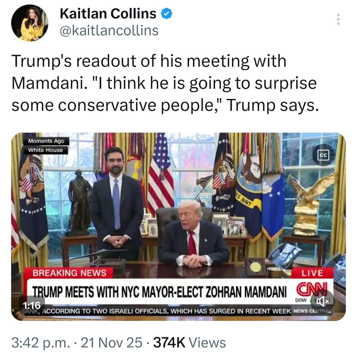Screen dimensions: 357x353
Task: Click the 3:42 p.m. timestamp
Action: point(41,342)
